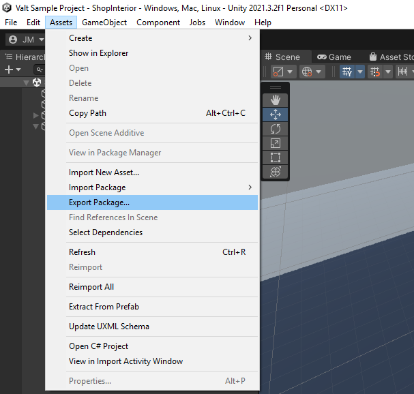Click the greyed Properties... entry
Screen dimensions: 414x394
[152, 381]
